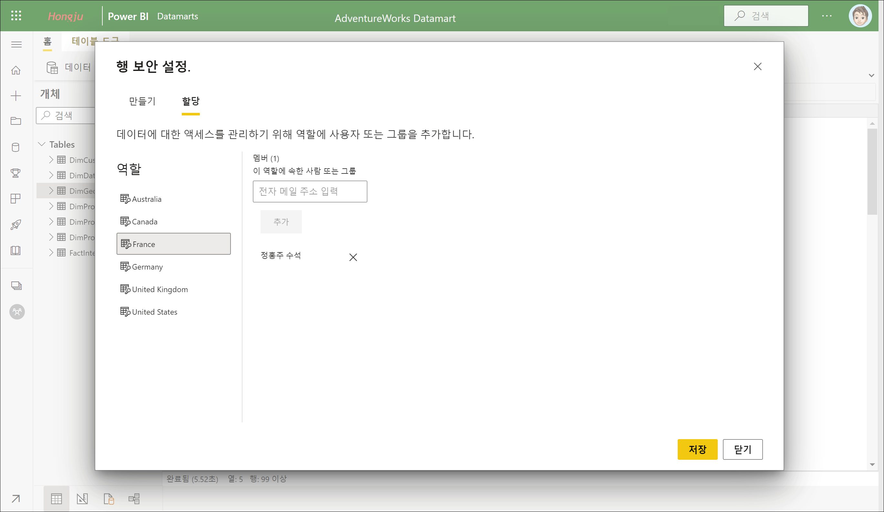The width and height of the screenshot is (884, 512).
Task: Click the Home icon in left sidebar
Action: 16,70
